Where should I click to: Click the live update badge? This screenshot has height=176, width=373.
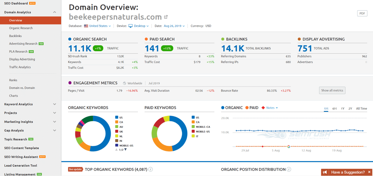coord(76,169)
